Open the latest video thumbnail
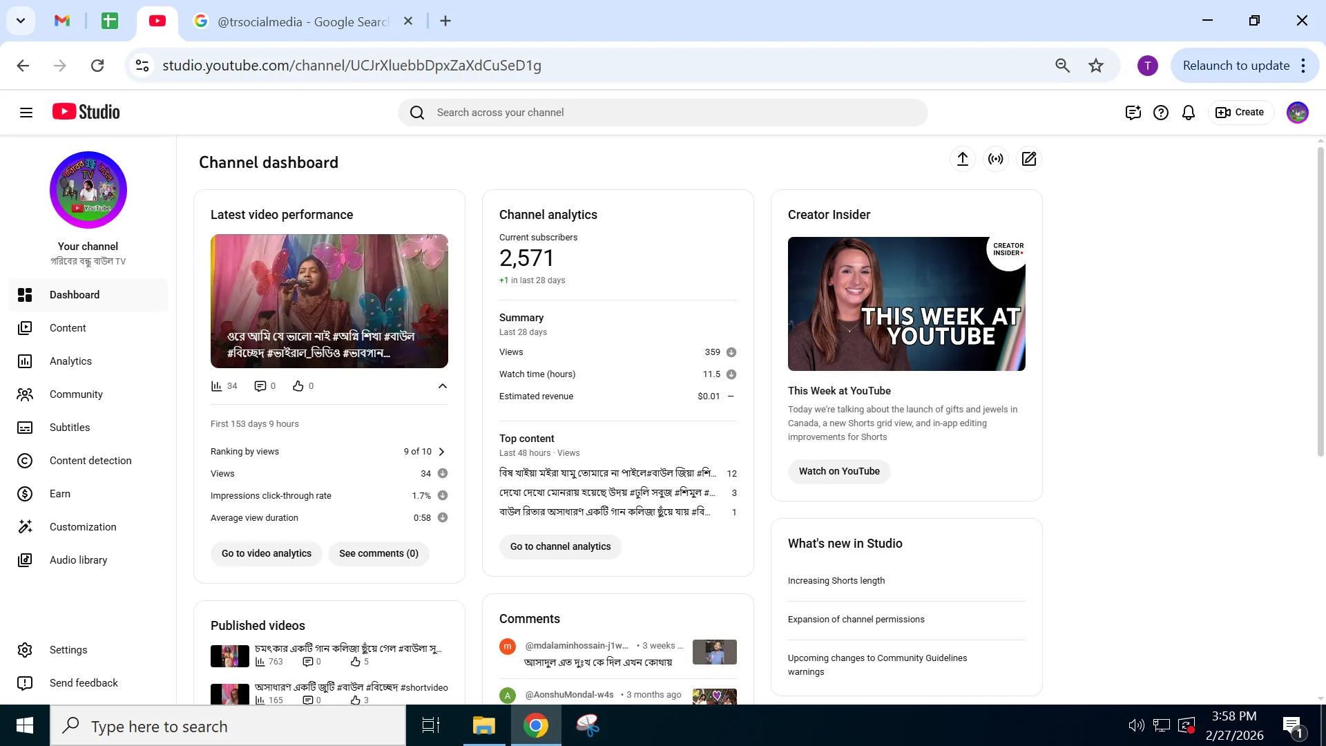The image size is (1326, 746). point(329,301)
